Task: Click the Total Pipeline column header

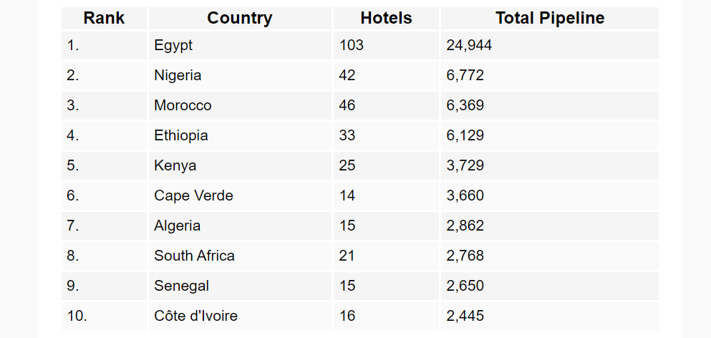Action: (x=550, y=18)
